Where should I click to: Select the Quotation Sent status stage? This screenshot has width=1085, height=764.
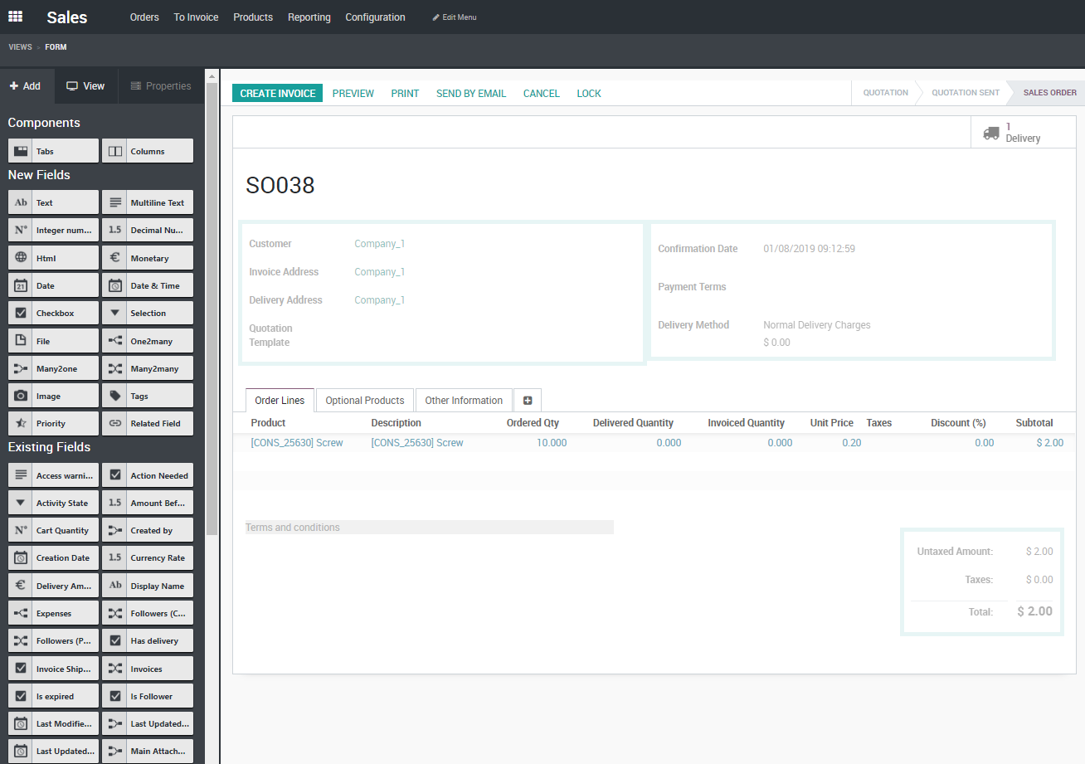[x=966, y=93]
